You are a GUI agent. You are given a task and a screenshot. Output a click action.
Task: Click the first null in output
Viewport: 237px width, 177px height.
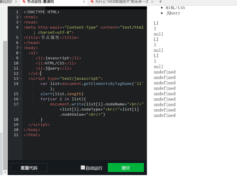pos(158,34)
